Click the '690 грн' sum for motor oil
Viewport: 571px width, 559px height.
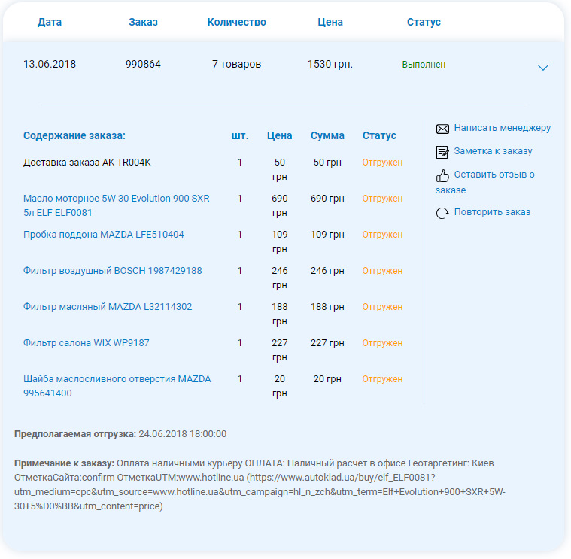[x=327, y=199]
